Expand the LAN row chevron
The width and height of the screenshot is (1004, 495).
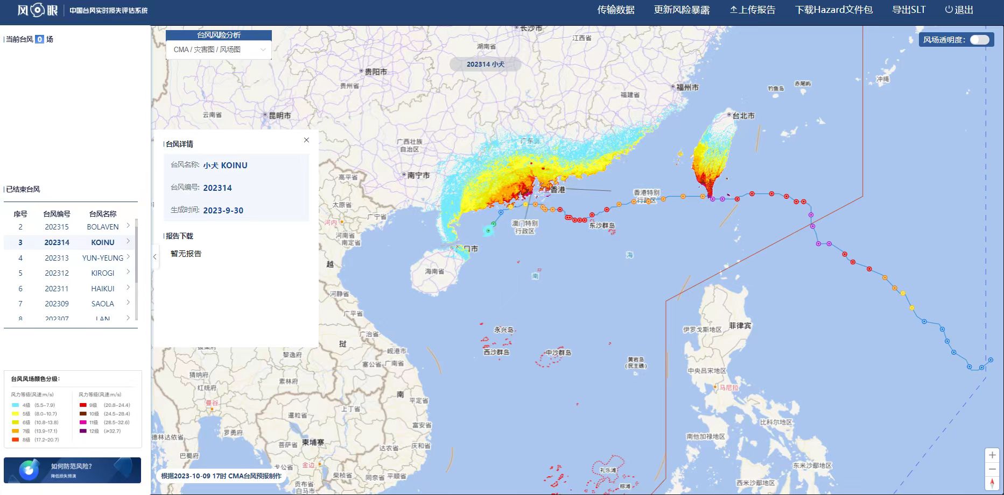coord(128,318)
